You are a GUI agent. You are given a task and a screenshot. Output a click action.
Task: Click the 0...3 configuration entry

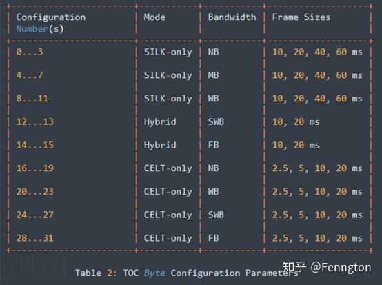pyautogui.click(x=30, y=52)
